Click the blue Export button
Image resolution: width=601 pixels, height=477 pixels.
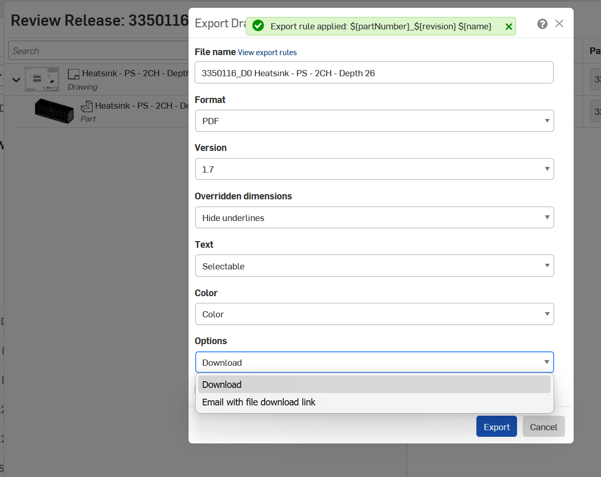point(496,427)
